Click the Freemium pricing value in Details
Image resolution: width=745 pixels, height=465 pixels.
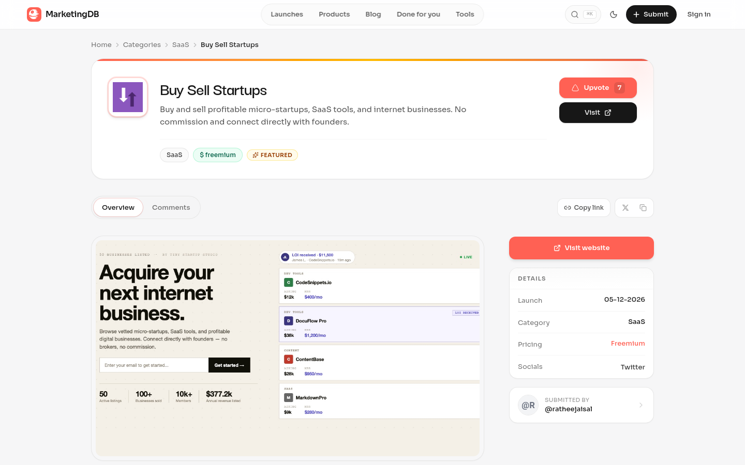[x=628, y=344]
